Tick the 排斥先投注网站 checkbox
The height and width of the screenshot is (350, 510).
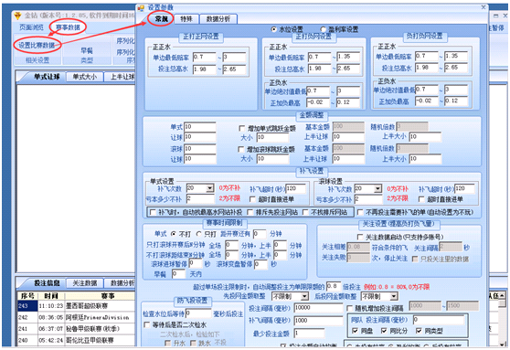(x=250, y=212)
